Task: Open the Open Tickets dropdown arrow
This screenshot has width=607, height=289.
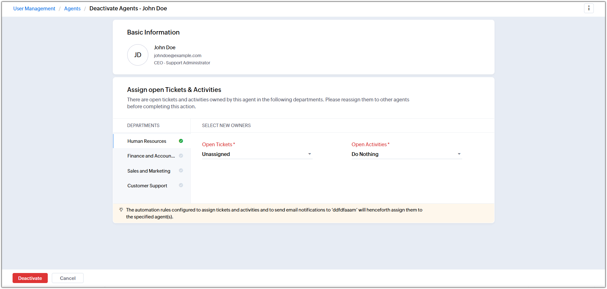Action: (309, 154)
